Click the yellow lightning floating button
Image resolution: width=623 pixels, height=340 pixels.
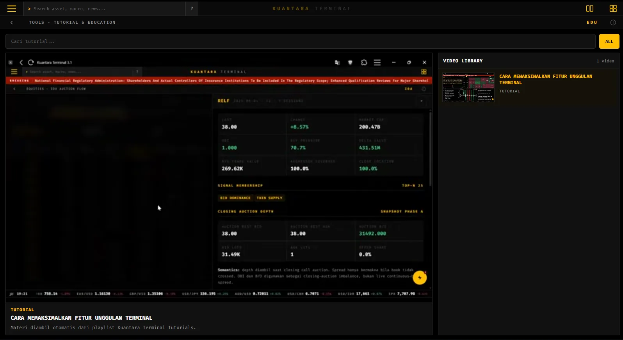tap(420, 278)
